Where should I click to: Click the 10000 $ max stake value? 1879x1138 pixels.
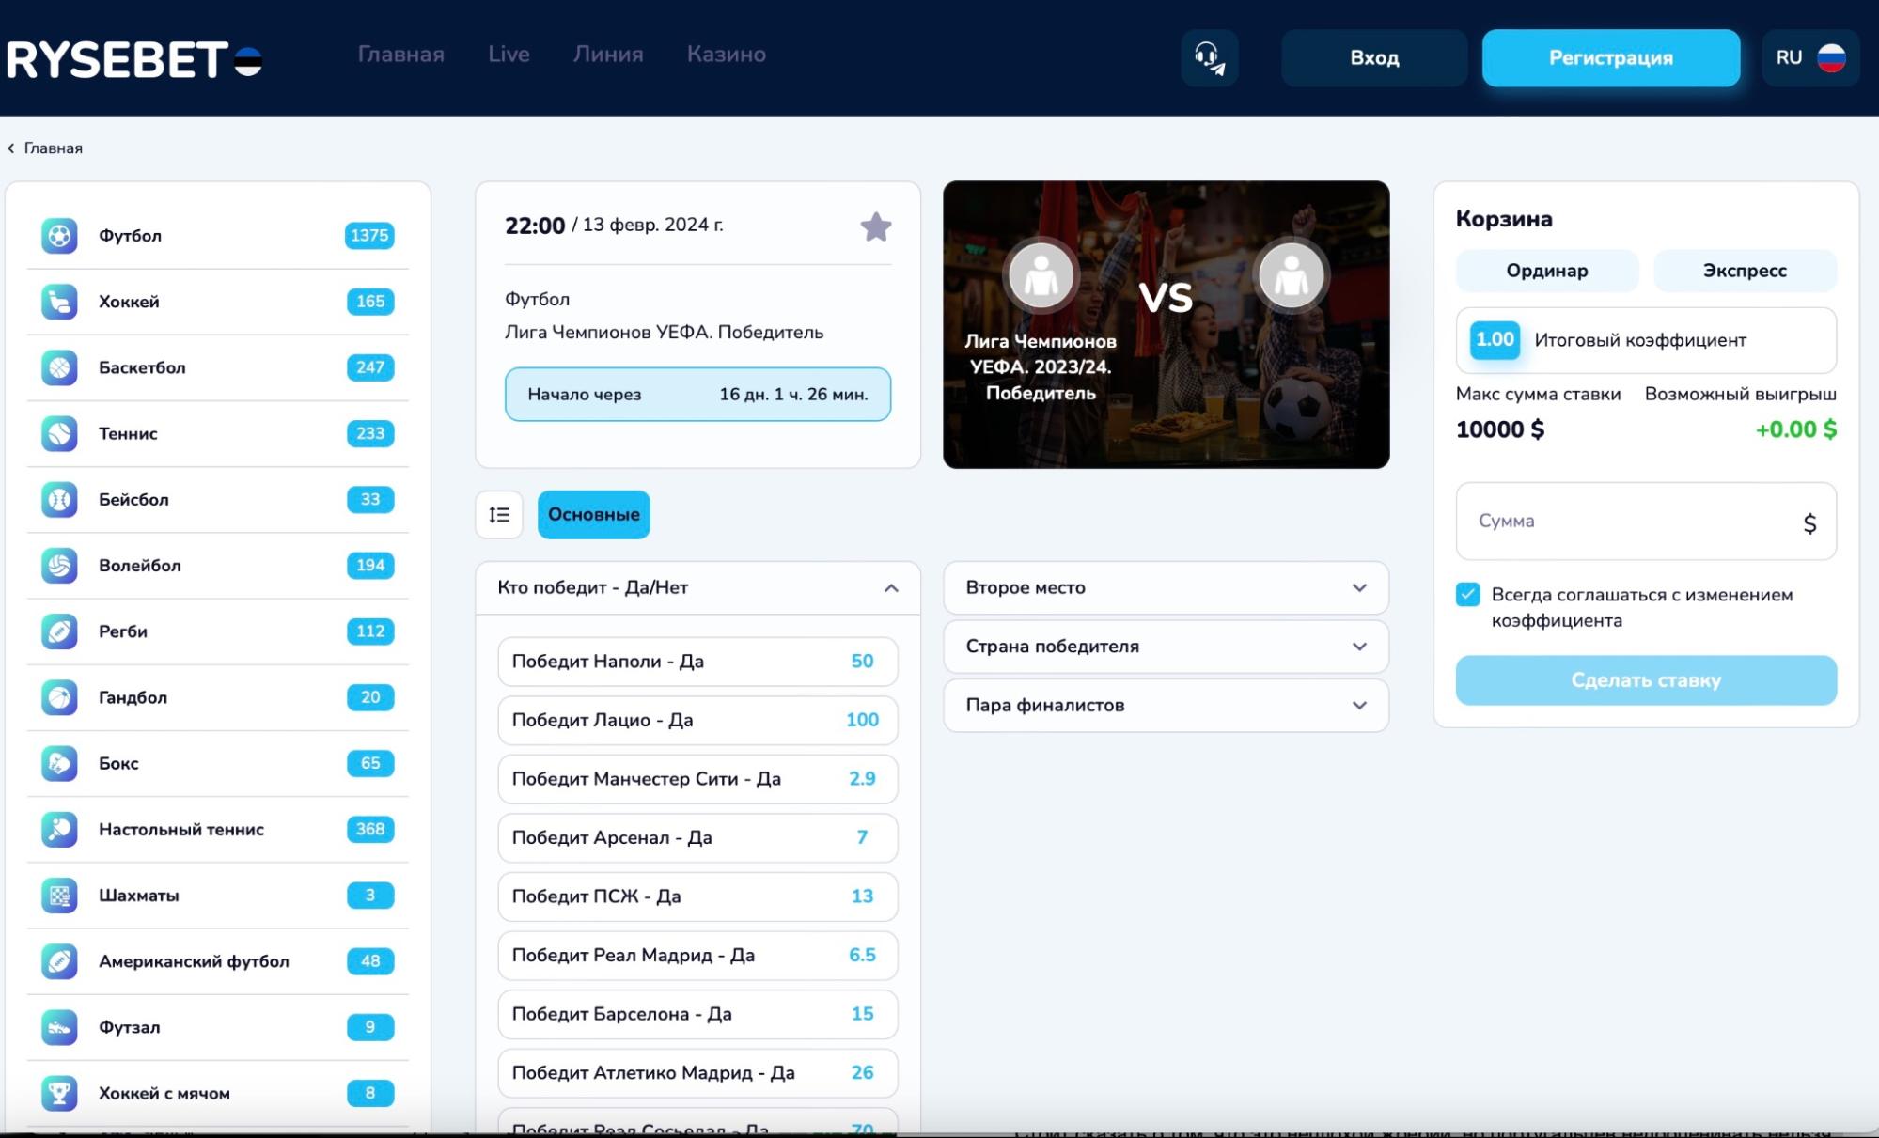click(1500, 429)
